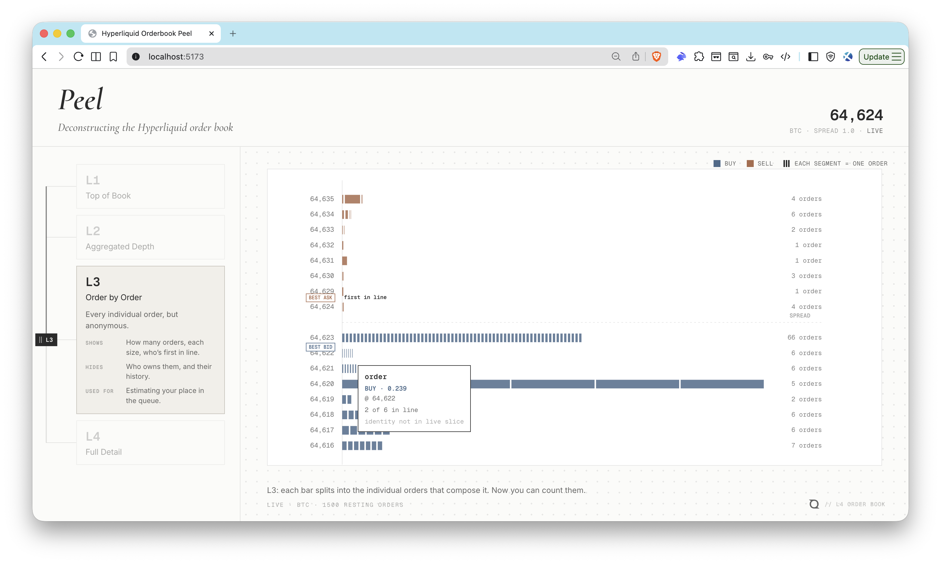
Task: Click '2 of 6 in line' tooltip text
Action: pos(391,410)
